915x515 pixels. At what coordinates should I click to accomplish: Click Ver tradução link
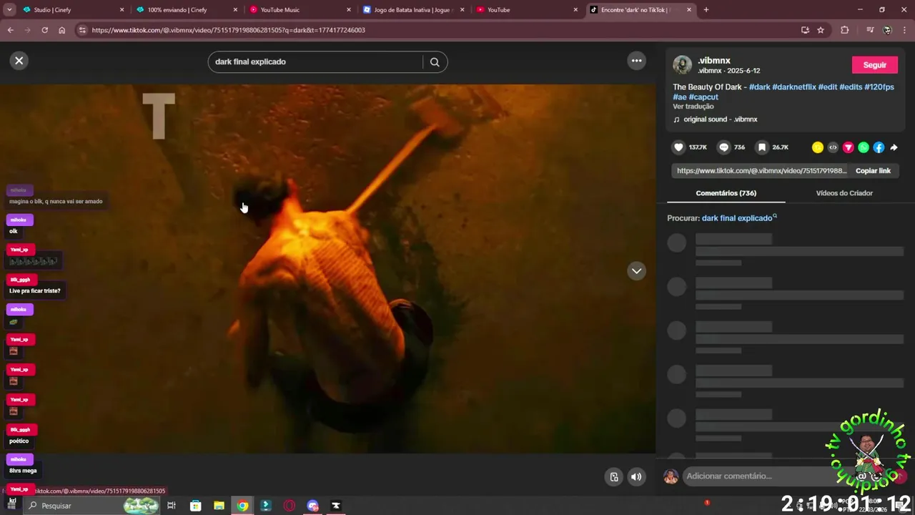tap(693, 107)
